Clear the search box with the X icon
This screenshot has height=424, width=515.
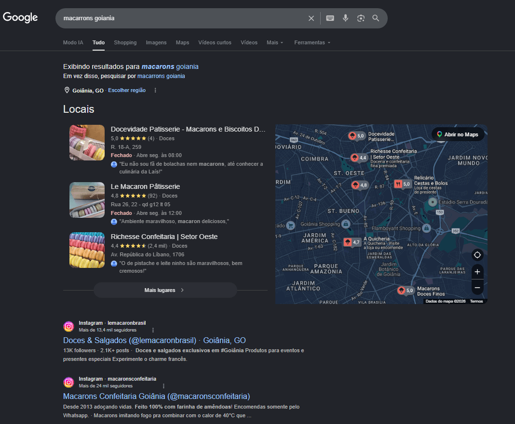pyautogui.click(x=311, y=18)
